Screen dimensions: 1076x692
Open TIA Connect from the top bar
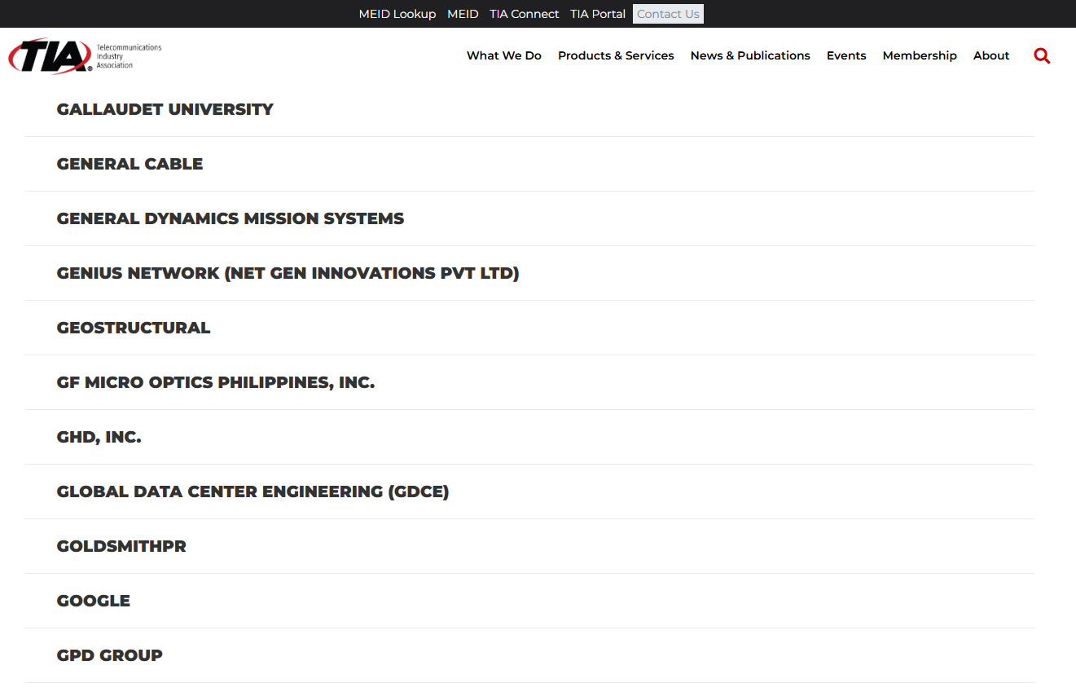(x=524, y=14)
